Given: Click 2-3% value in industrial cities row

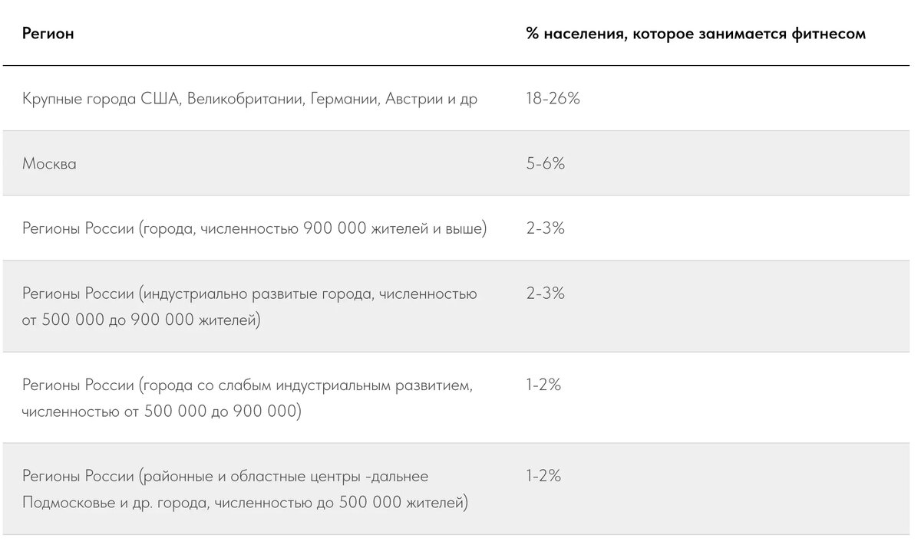Looking at the screenshot, I should [x=546, y=294].
